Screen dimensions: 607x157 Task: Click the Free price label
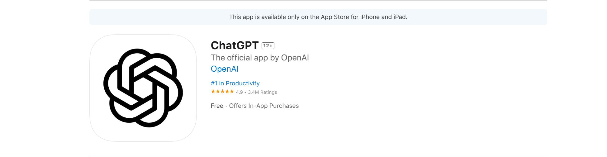click(x=217, y=106)
